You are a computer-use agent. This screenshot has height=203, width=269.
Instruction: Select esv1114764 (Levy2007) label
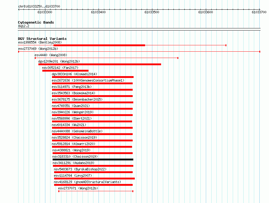pyautogui.click(x=73, y=176)
